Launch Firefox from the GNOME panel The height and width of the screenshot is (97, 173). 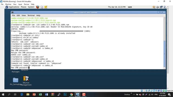pos(38,7)
